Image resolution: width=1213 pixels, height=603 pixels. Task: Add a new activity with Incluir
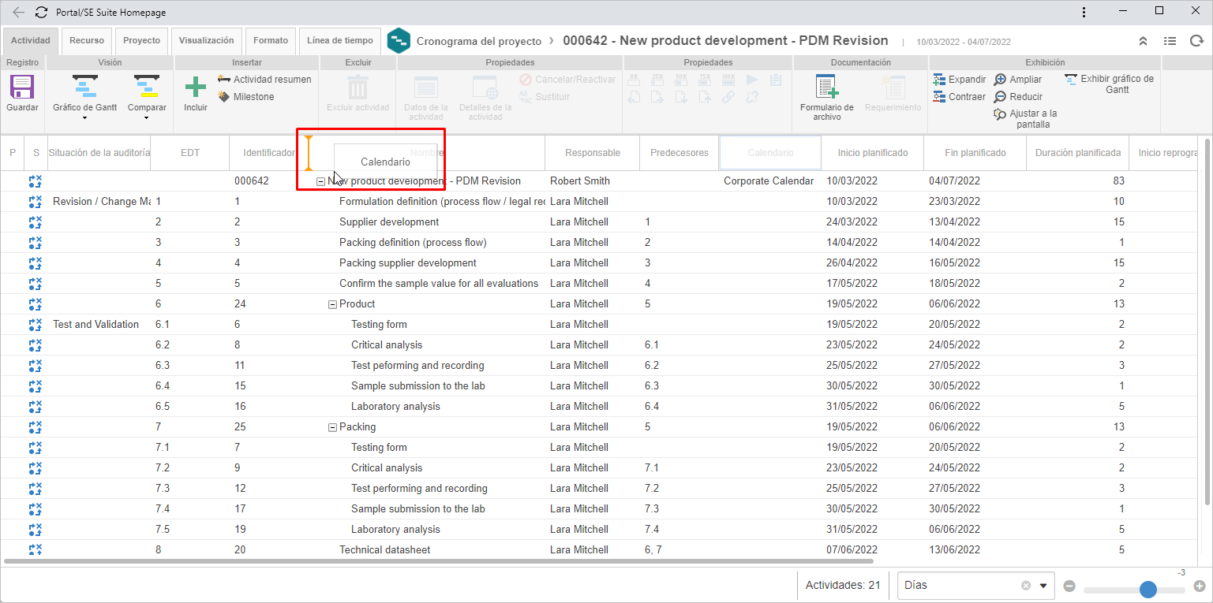195,93
